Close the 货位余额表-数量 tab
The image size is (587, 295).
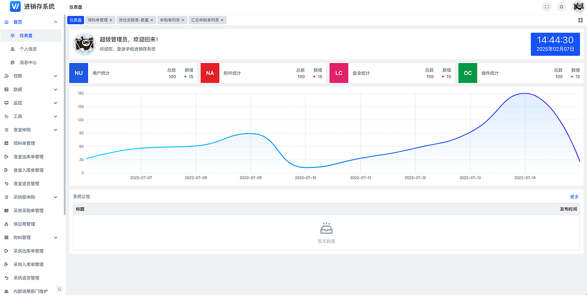pos(152,20)
